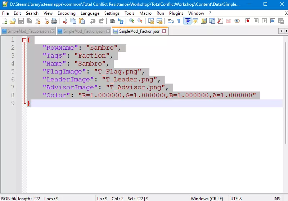Open Find with the binoculars icon

(x=112, y=21)
